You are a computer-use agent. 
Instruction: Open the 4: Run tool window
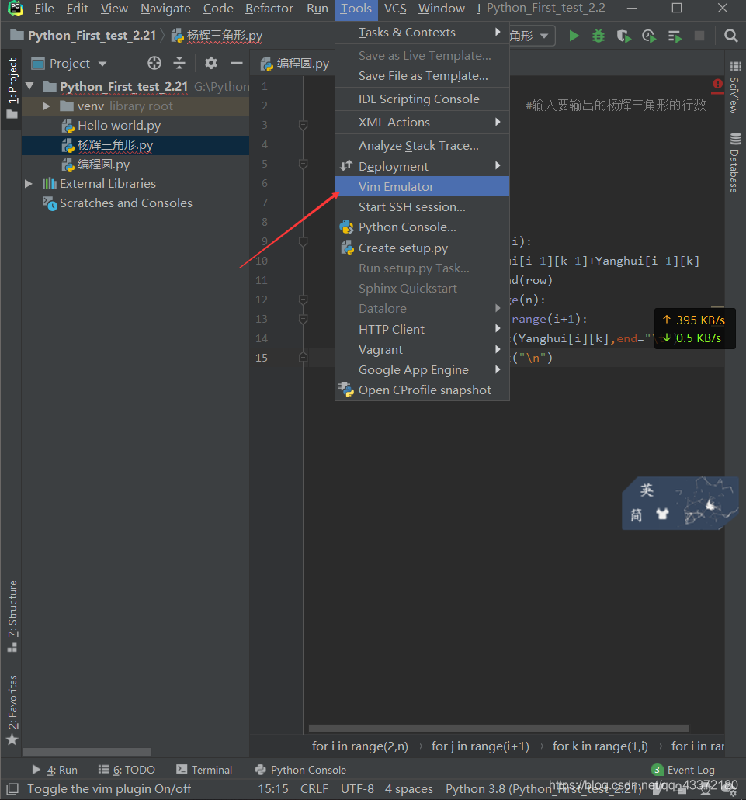[54, 770]
